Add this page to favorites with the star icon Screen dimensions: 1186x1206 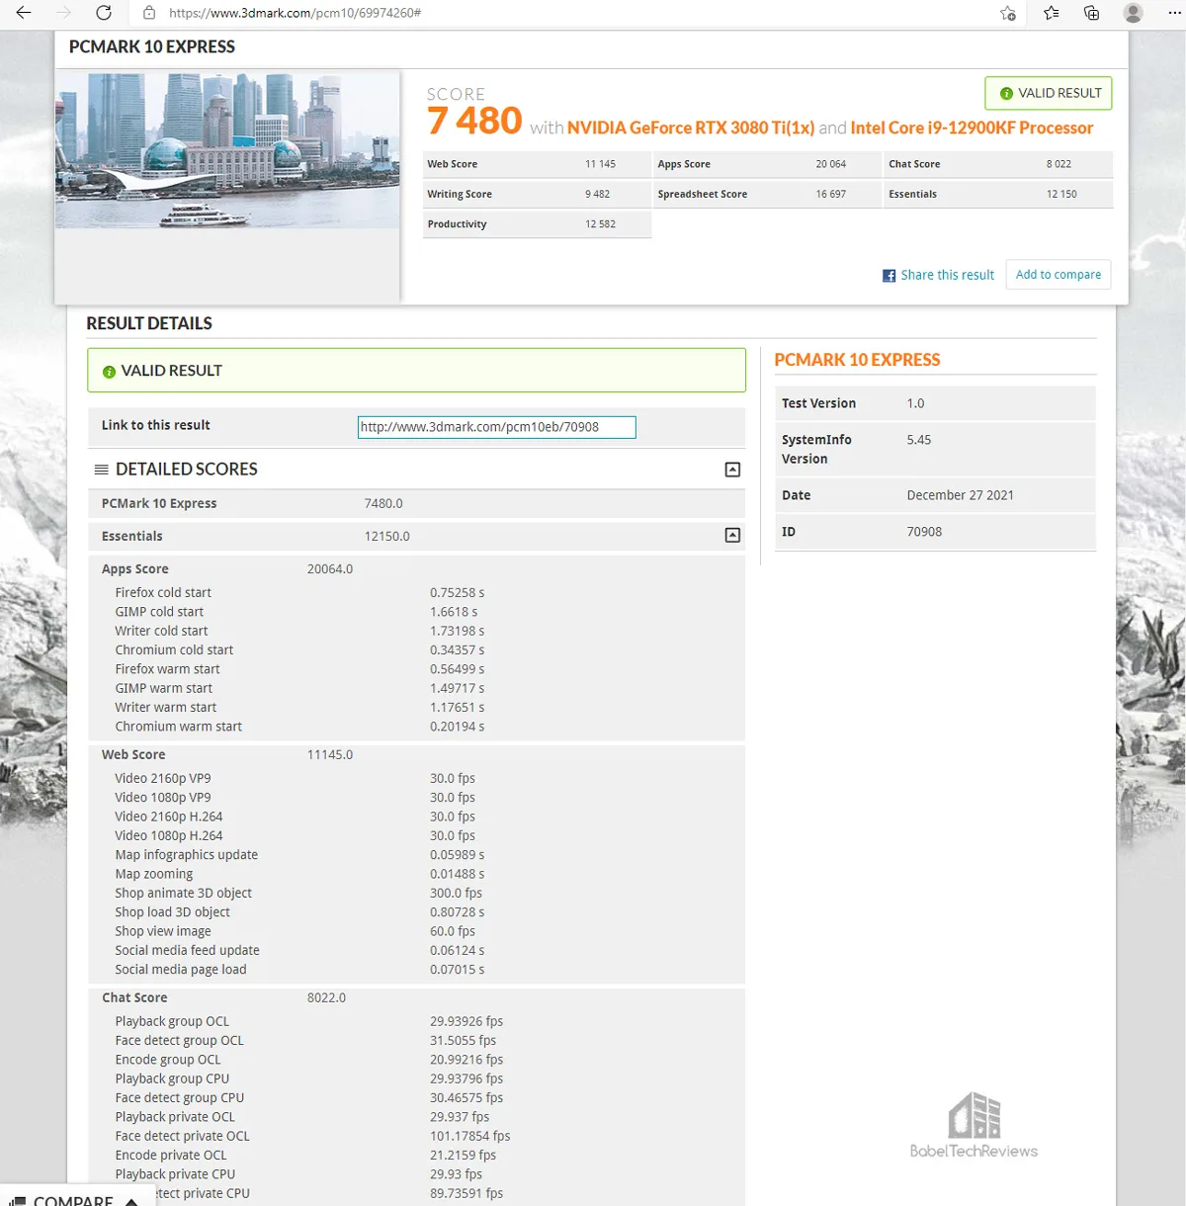1008,13
